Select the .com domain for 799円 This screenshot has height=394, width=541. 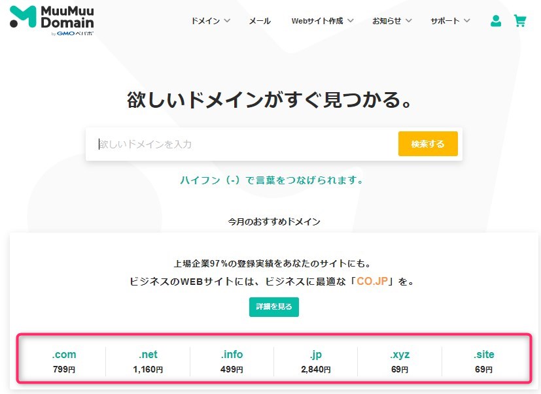(x=63, y=360)
